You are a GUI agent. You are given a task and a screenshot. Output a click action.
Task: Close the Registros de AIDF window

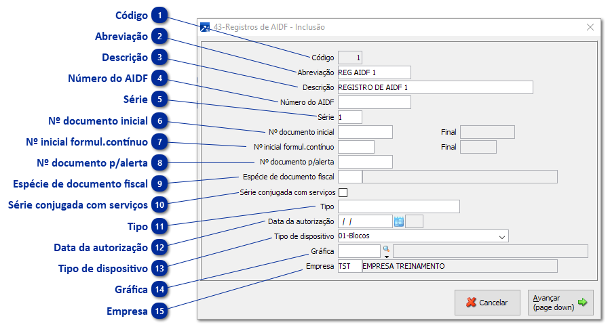(x=590, y=27)
